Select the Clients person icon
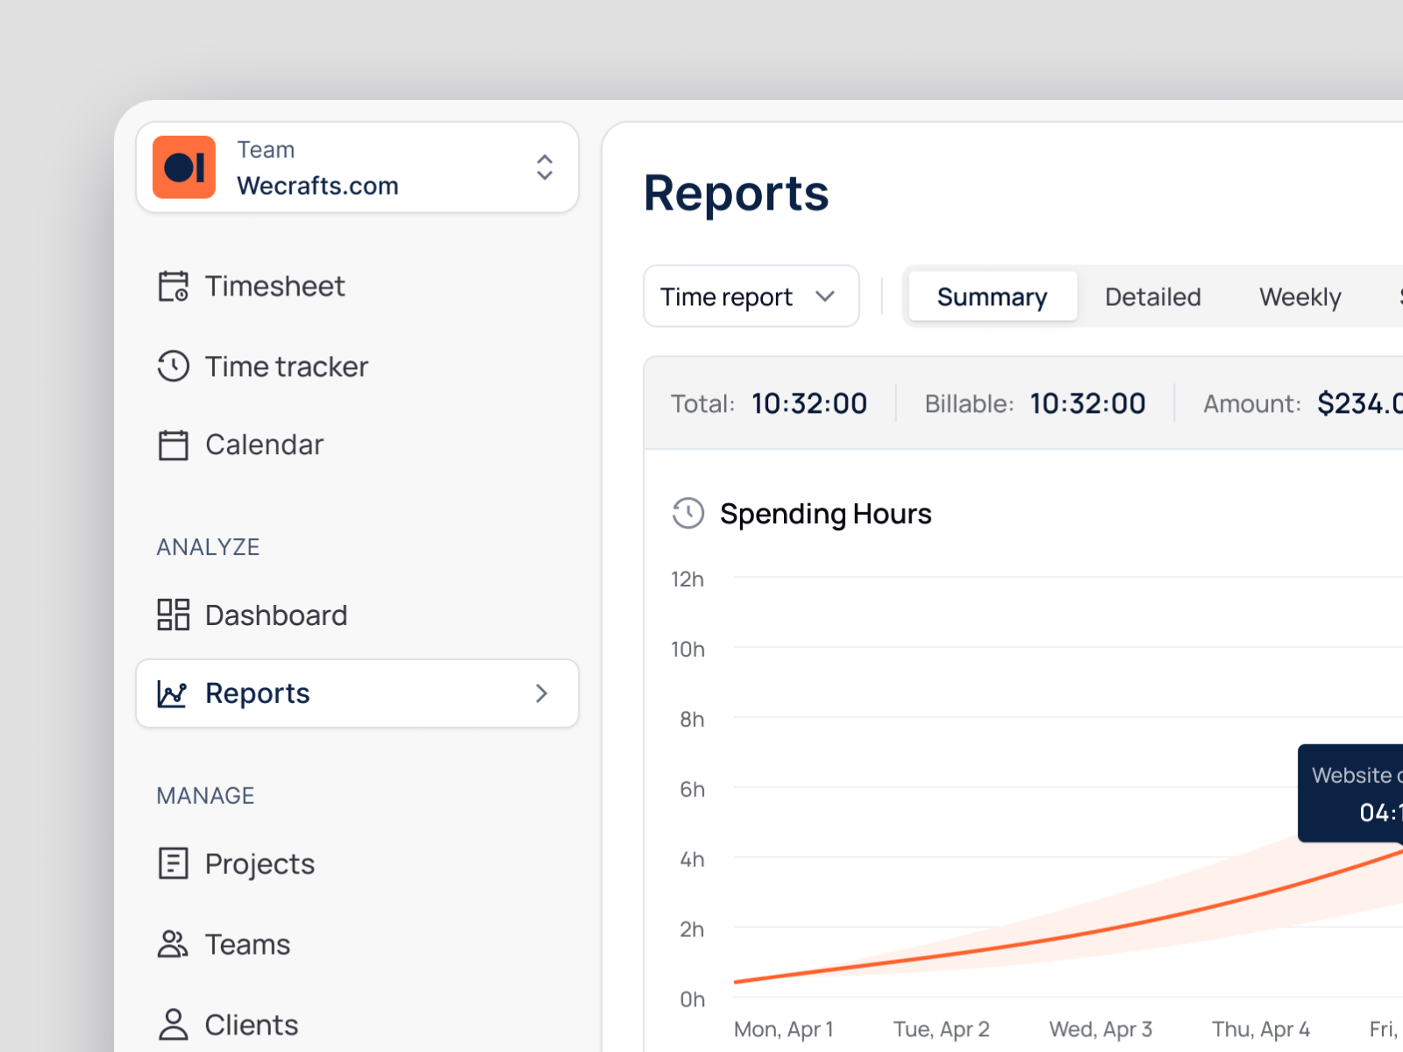This screenshot has width=1403, height=1052. (173, 1024)
